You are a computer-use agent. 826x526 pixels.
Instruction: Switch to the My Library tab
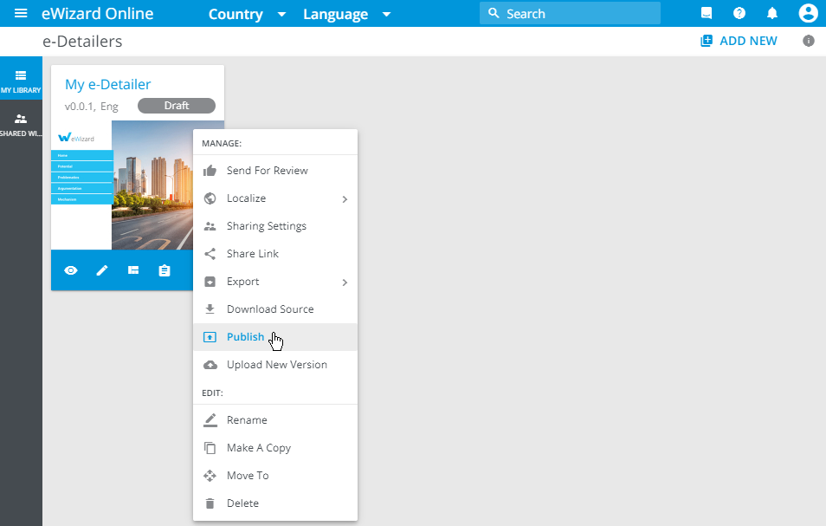coord(21,81)
